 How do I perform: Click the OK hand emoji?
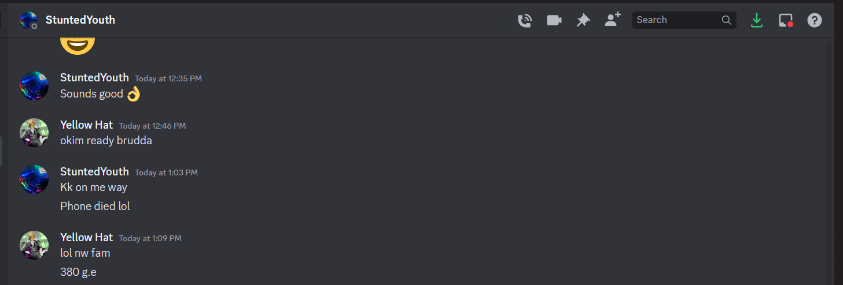134,93
